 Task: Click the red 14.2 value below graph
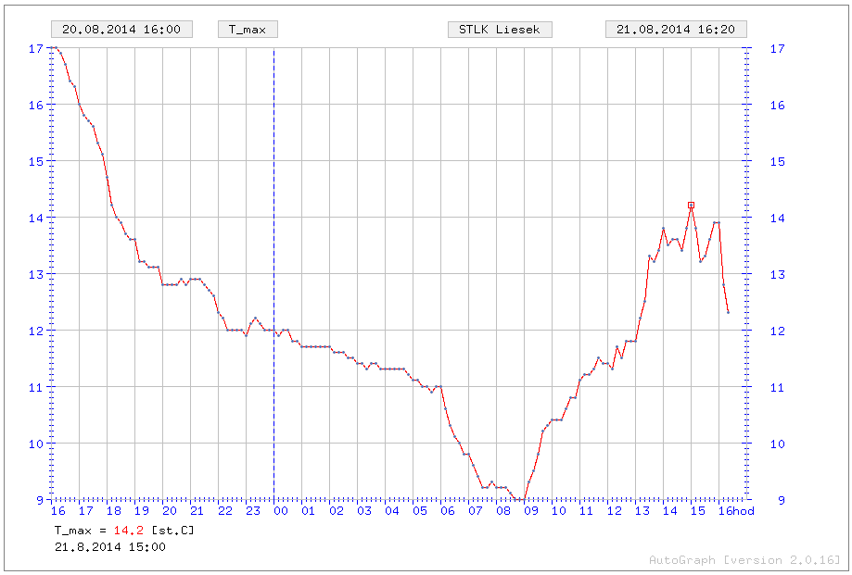tap(128, 531)
